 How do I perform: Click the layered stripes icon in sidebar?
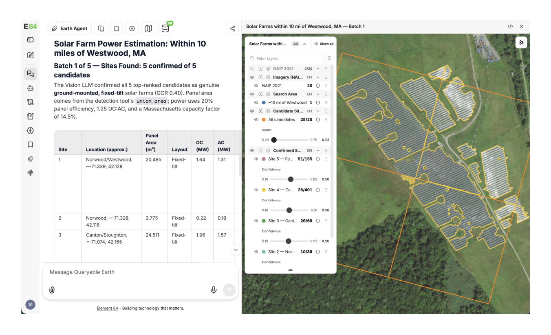coord(30,173)
